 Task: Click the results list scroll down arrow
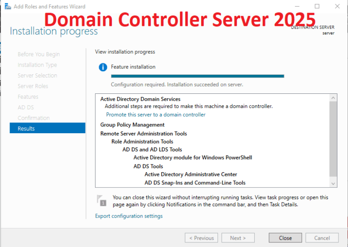coord(333,184)
